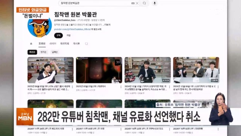
Task: Open more options for 2024년 11월 26일 2부
Action: click(x=72, y=129)
